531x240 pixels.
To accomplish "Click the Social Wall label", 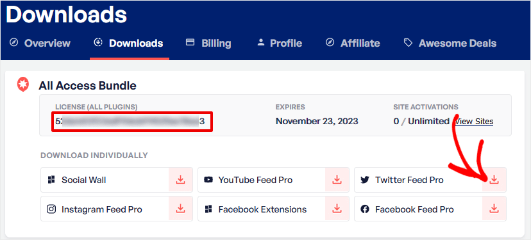I will click(x=83, y=180).
